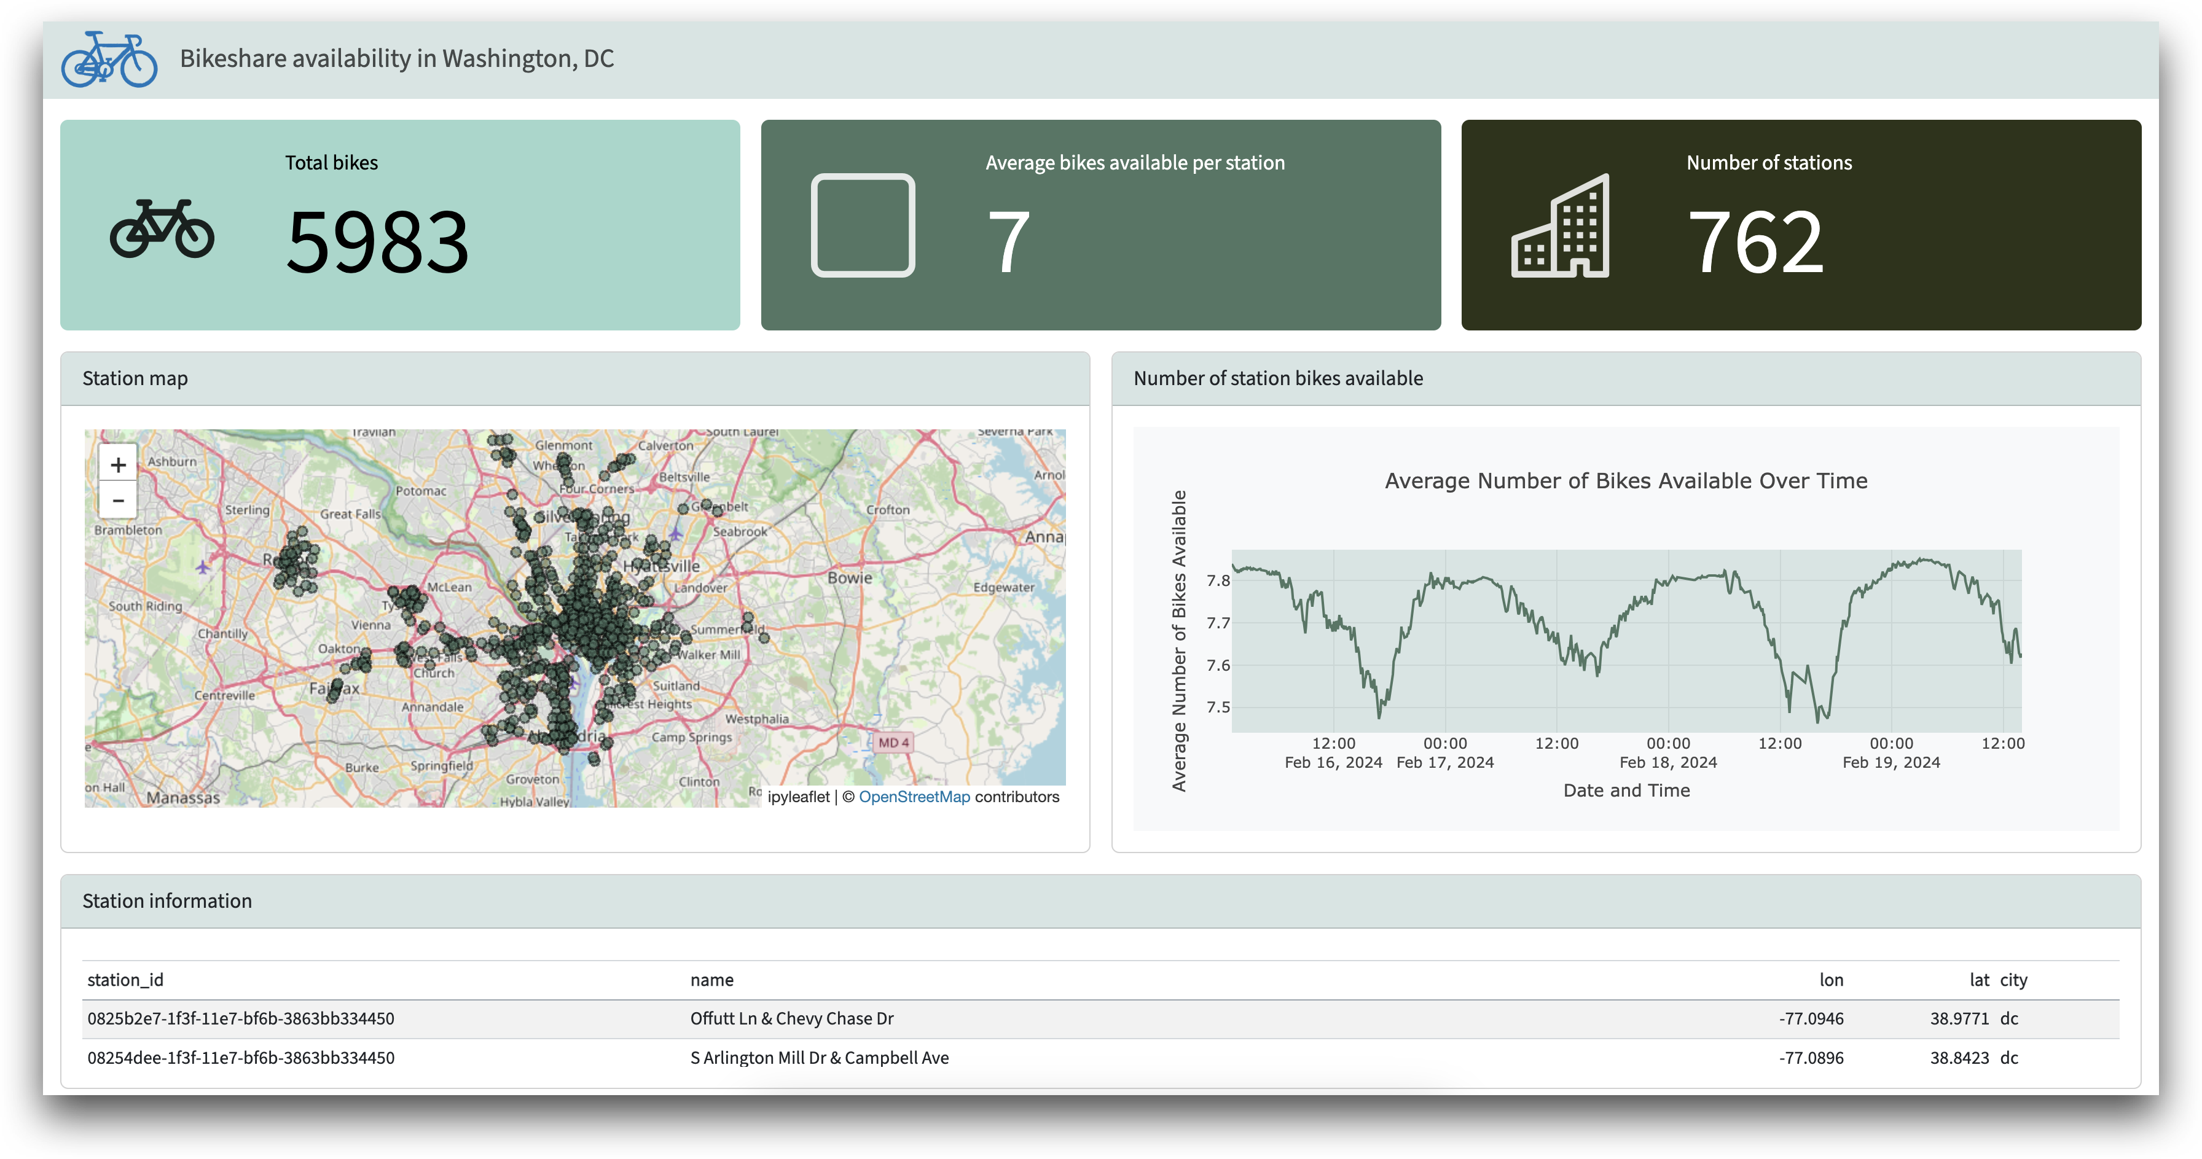Screen dimensions: 2202x1159
Task: Select the Offutt Ln & Chevy Chase Dr row
Action: pos(791,1019)
